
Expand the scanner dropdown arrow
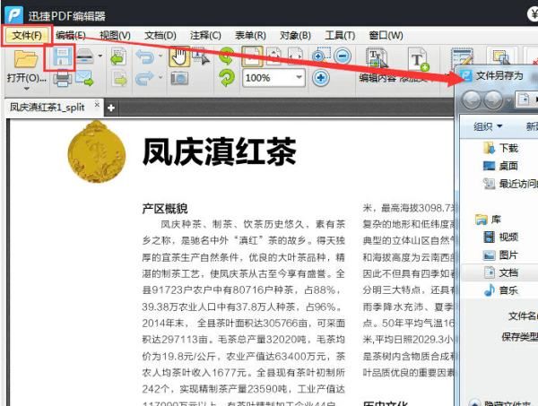tap(100, 56)
